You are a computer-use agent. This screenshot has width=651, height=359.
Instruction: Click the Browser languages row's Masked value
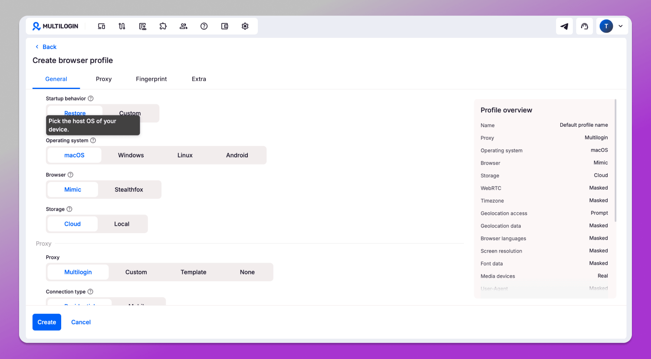pyautogui.click(x=598, y=238)
